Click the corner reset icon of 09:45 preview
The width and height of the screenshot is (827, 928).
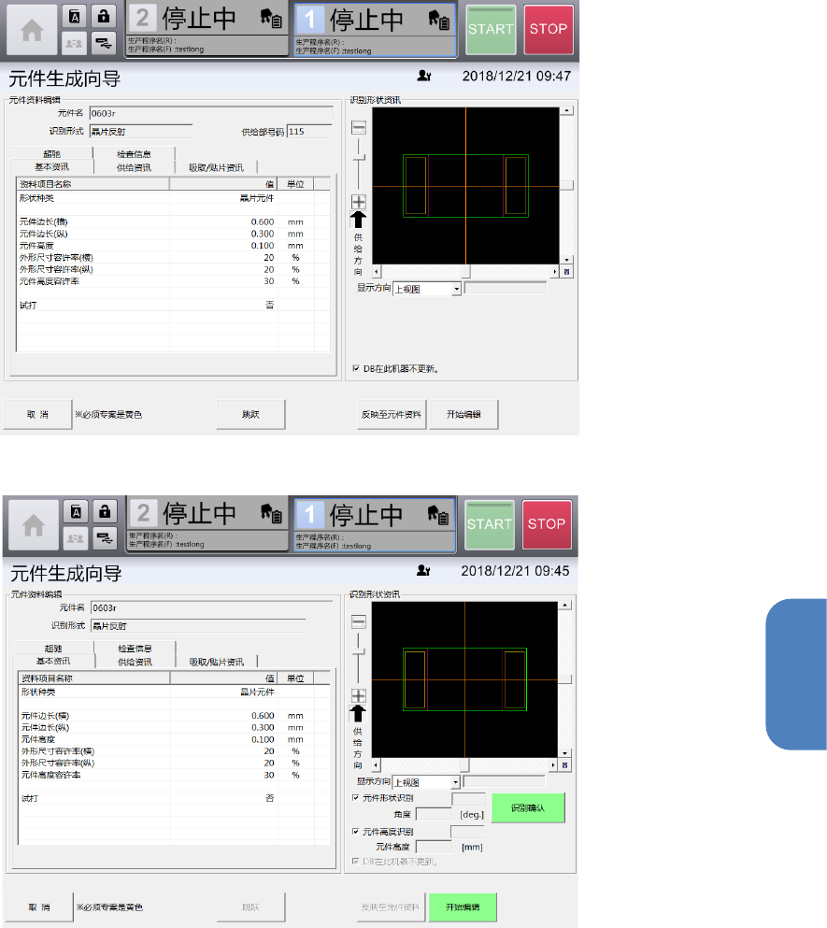[564, 765]
